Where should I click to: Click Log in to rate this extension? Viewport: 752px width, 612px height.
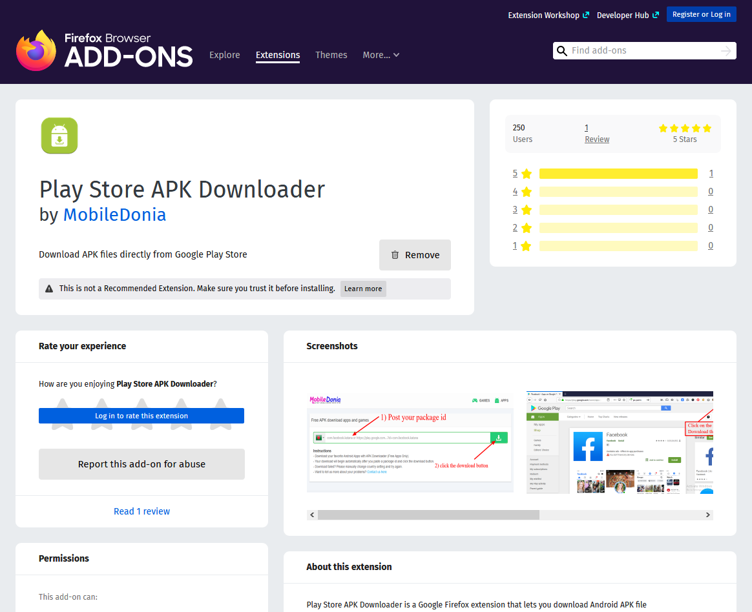click(141, 416)
